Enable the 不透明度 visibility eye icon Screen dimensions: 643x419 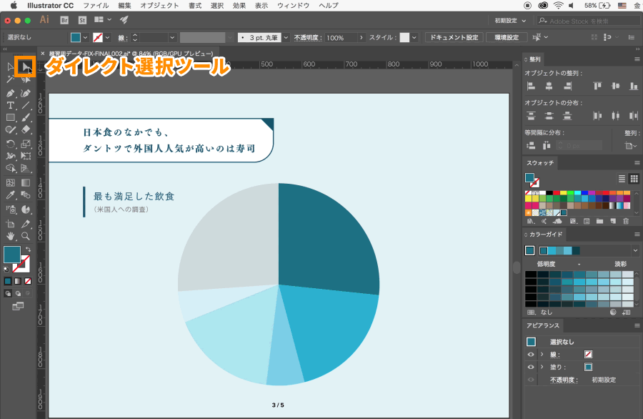tap(531, 378)
